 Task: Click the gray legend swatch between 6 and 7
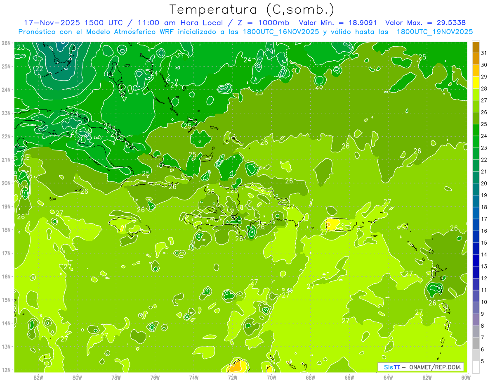click(476, 343)
